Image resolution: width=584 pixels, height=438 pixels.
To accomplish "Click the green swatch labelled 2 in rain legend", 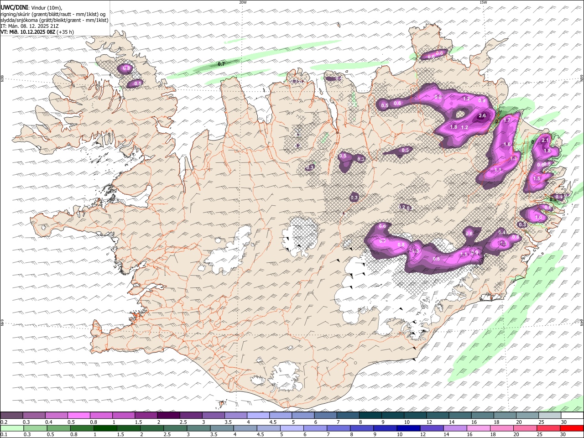I will pyautogui.click(x=151, y=428).
